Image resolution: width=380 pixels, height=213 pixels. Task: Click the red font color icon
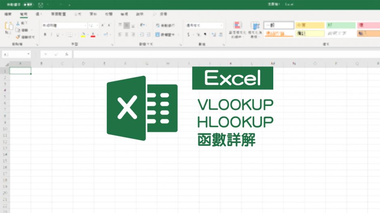pyautogui.click(x=93, y=35)
